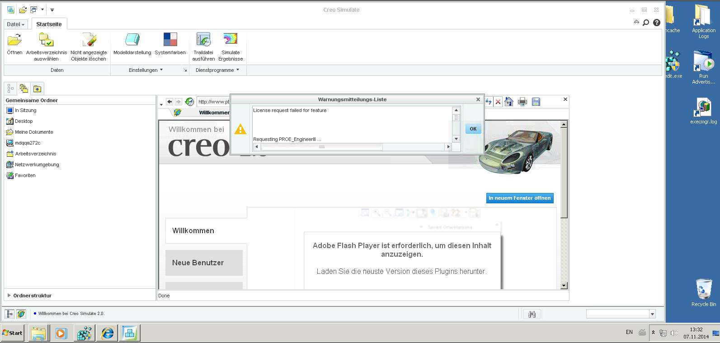Click the binoculars find icon
Image resolution: width=720 pixels, height=343 pixels.
532,314
